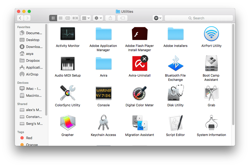
Task: Select the Console app icon
Action: (x=103, y=93)
